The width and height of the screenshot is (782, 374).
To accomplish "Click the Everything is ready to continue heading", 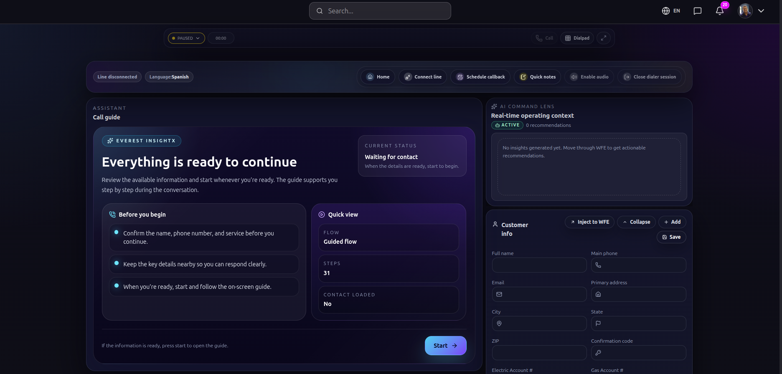I will [x=199, y=162].
